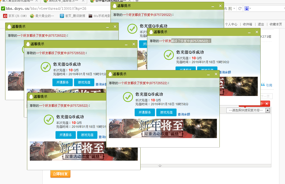Click 游戏充值 in the popup dated 19时01分
Viewport: 285px width, 184px height.
point(84,82)
